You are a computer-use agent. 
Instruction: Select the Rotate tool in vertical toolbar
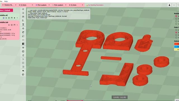tap(23, 32)
